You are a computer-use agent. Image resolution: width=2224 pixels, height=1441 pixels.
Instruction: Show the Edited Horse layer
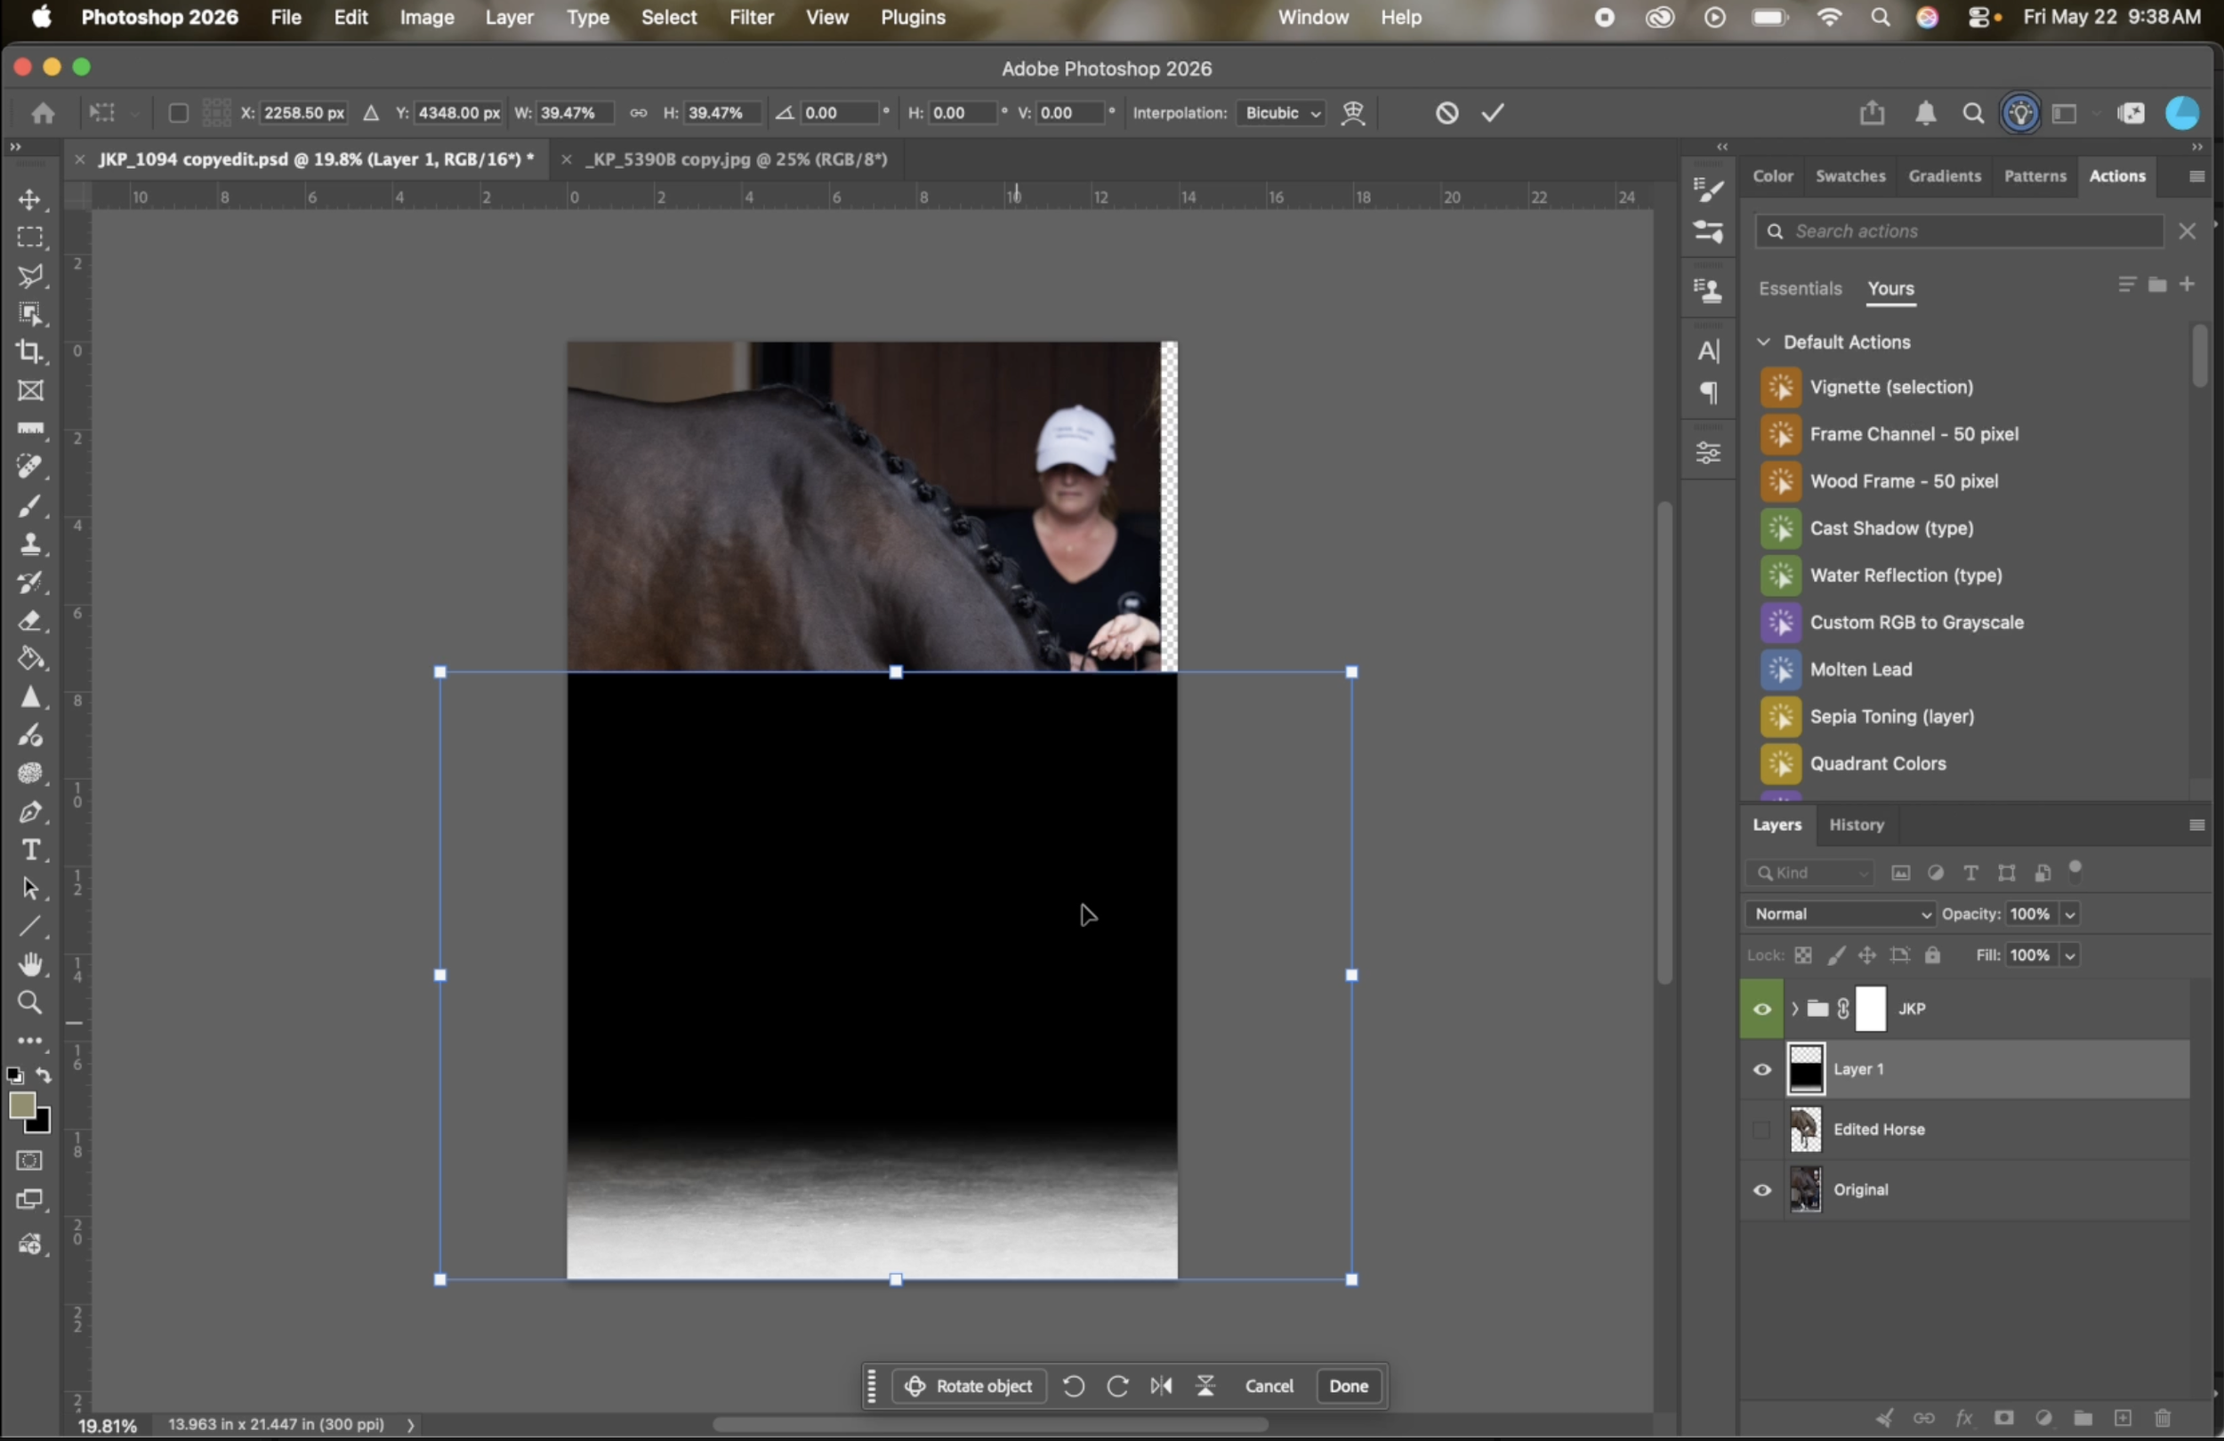pos(1761,1130)
